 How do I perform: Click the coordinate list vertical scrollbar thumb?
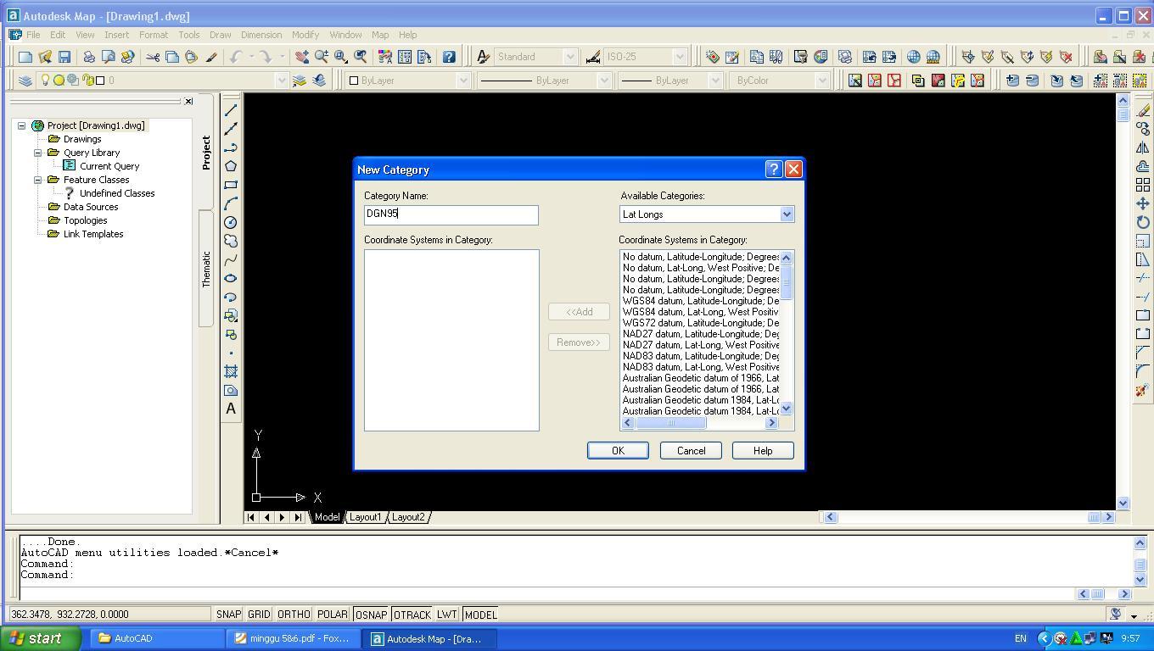786,281
